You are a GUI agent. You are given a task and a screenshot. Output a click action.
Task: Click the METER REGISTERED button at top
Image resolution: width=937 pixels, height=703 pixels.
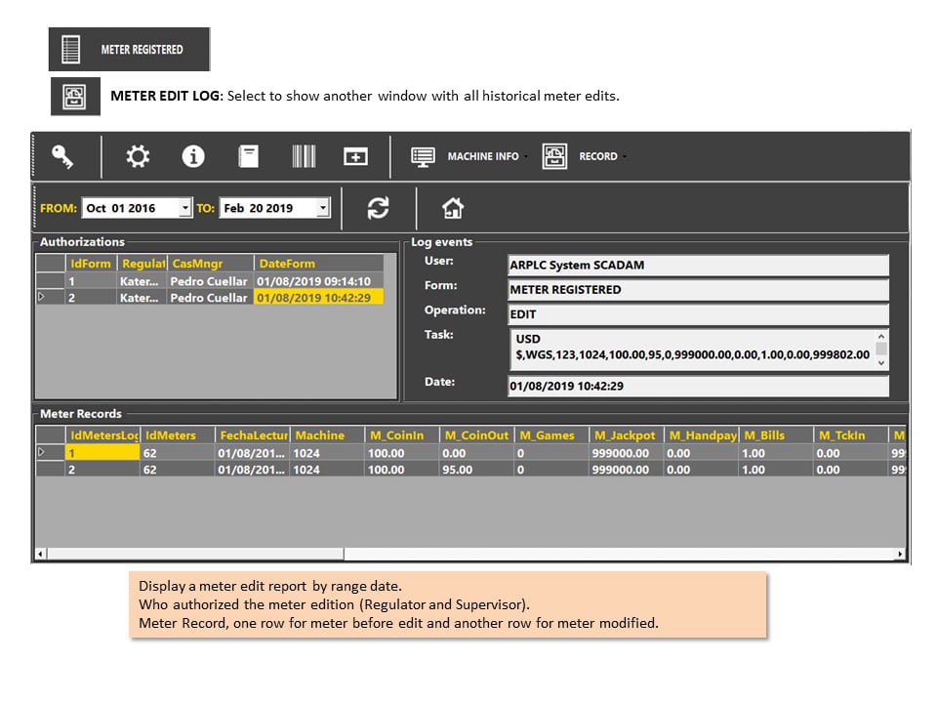(x=129, y=49)
